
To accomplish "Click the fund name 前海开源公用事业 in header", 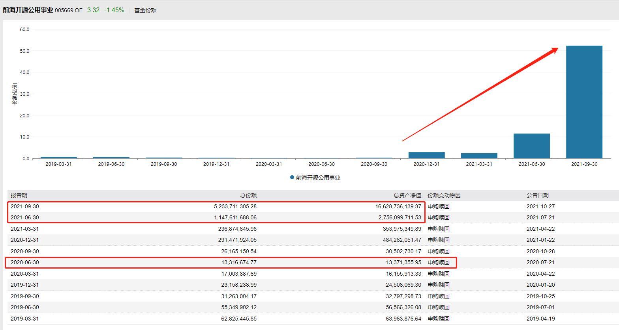I will tap(28, 10).
